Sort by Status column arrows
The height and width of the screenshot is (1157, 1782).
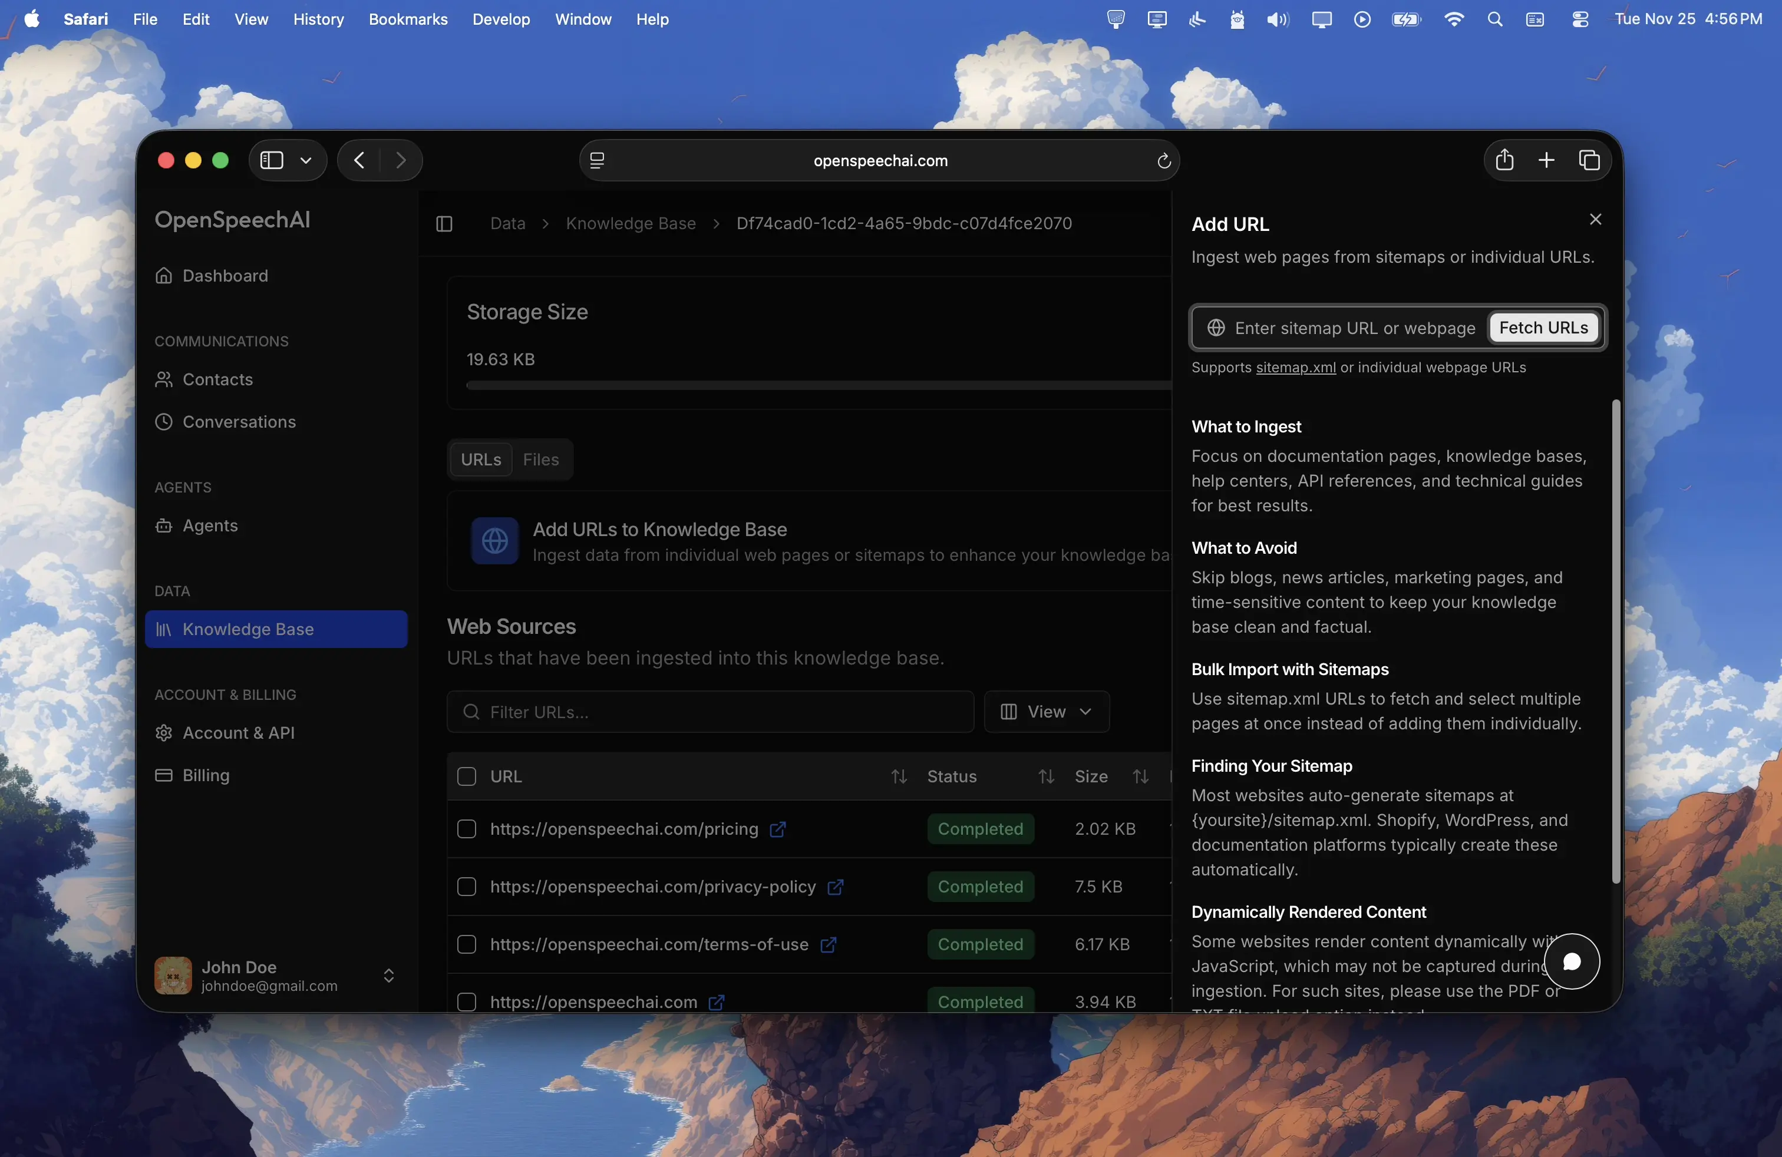pos(1046,777)
